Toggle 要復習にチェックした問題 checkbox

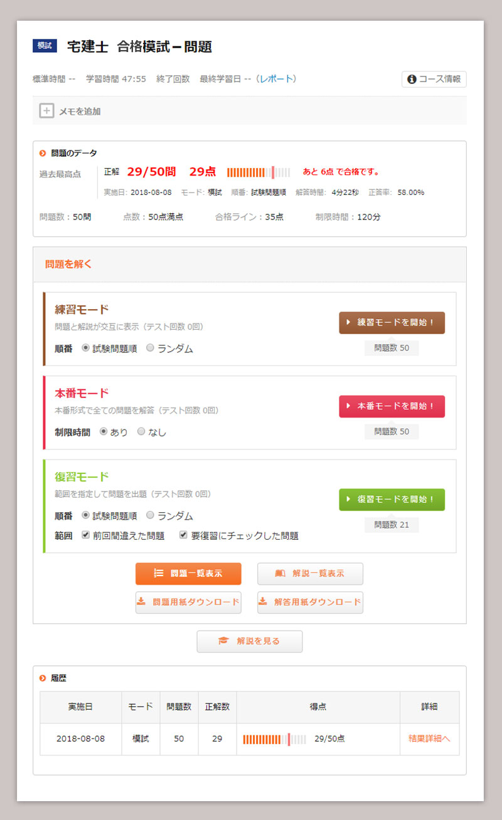click(x=183, y=535)
